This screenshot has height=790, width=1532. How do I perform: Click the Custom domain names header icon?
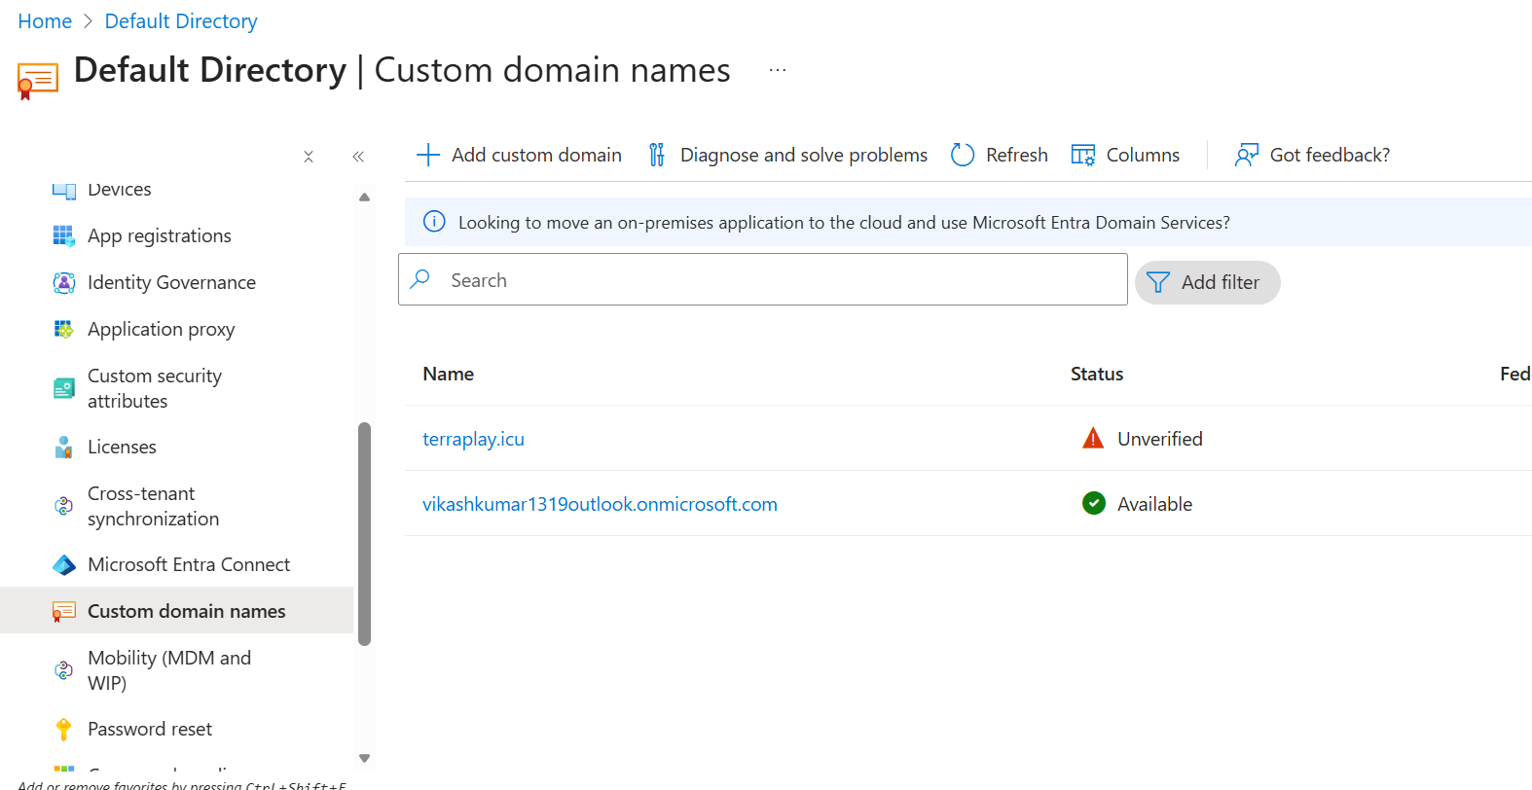[38, 81]
